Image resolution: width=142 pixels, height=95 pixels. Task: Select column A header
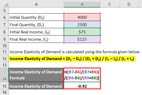click(x=36, y=4)
